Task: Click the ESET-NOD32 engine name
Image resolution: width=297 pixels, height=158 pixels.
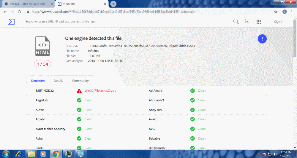Action: [x=45, y=91]
